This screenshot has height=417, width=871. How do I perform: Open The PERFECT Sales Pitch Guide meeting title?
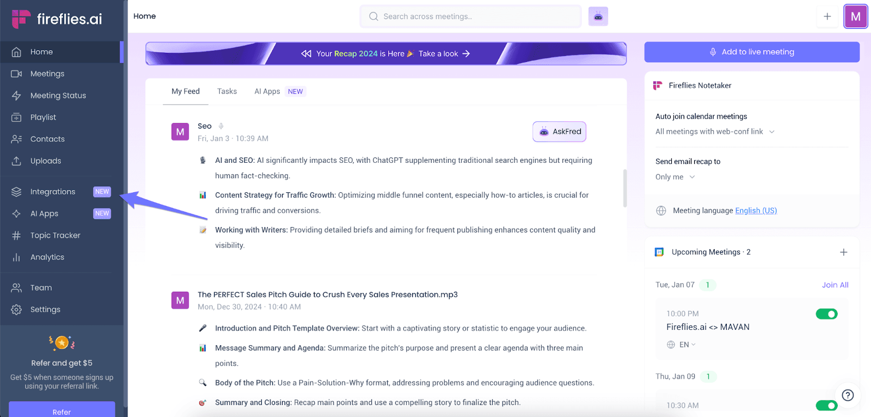pyautogui.click(x=328, y=295)
